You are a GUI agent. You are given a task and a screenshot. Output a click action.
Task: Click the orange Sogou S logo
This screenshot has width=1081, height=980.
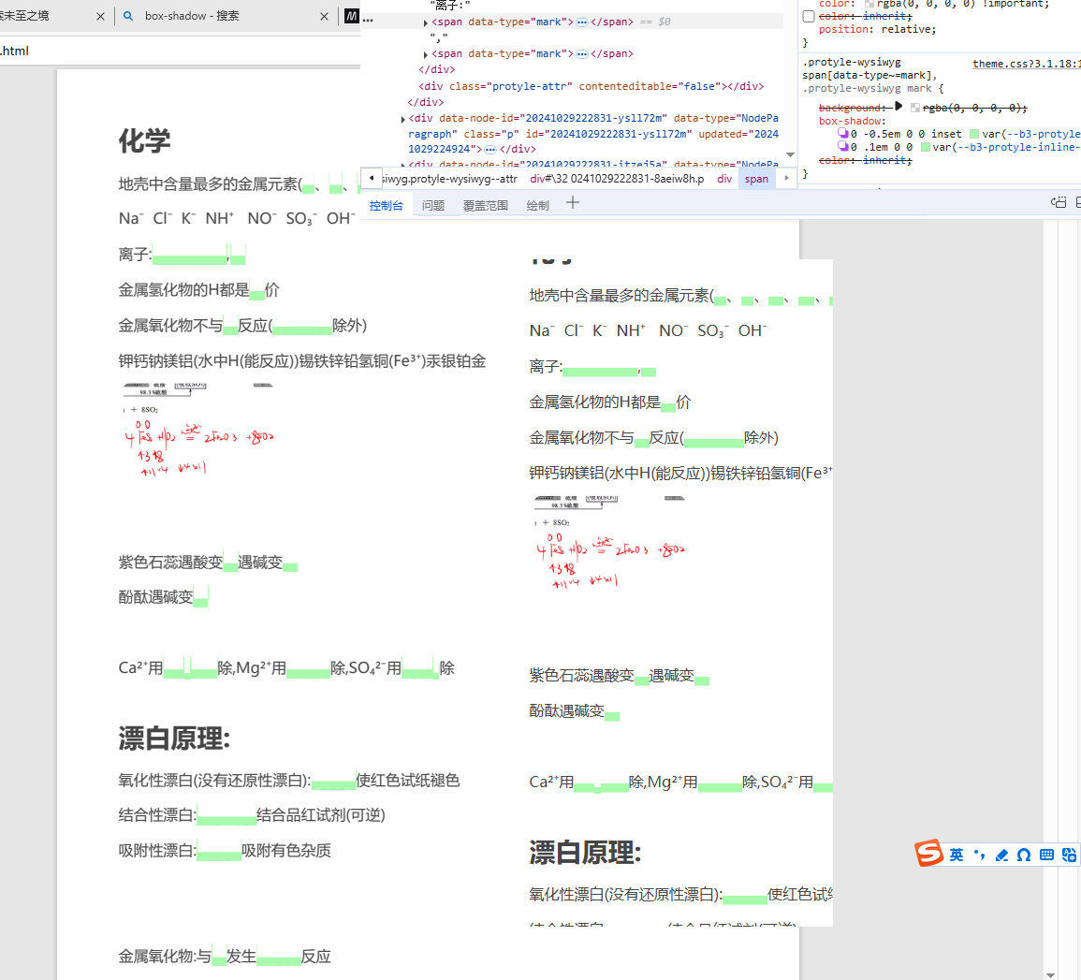(930, 853)
